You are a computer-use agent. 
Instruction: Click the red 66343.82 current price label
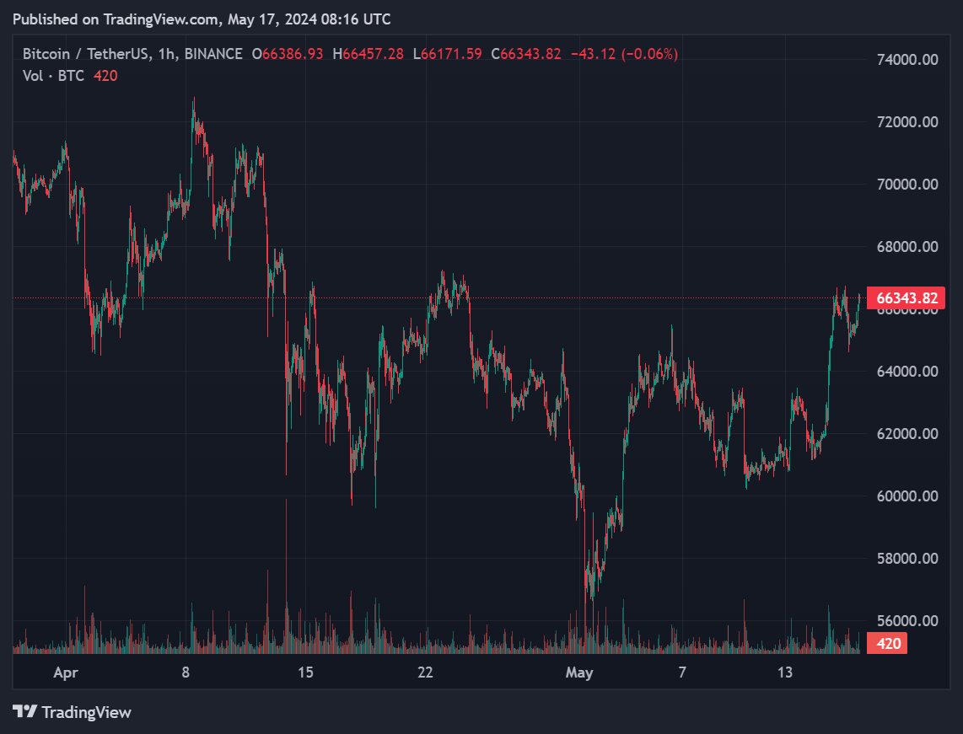tap(907, 297)
